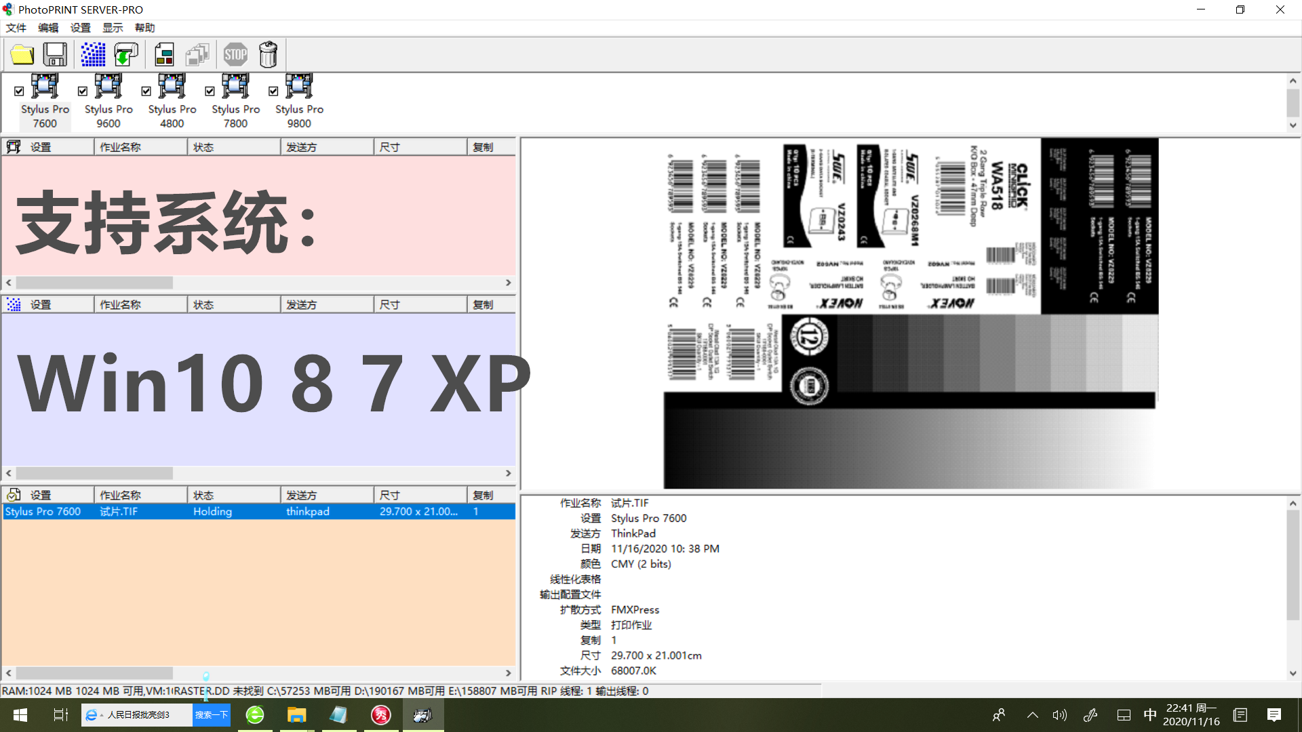This screenshot has height=732, width=1302.
Task: Sort middle queue by 尺寸 column
Action: (x=420, y=304)
